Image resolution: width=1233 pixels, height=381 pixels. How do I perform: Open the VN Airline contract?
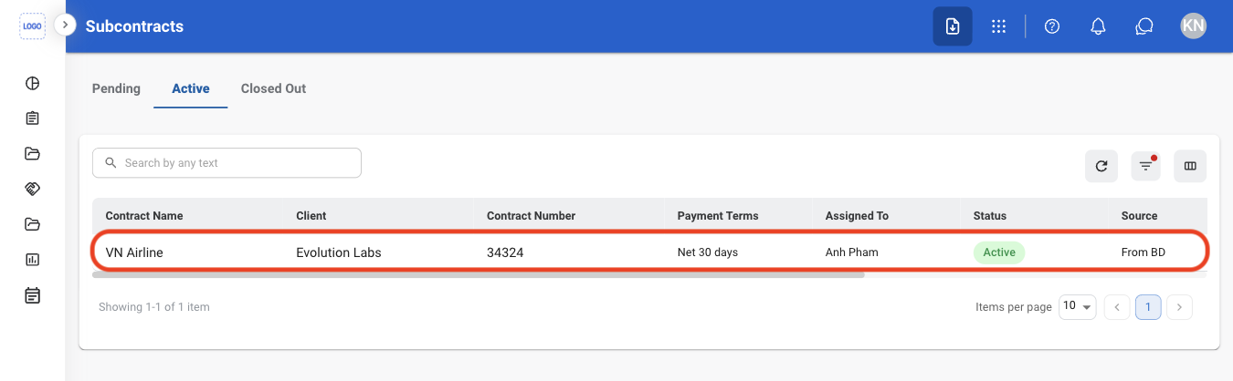[134, 252]
